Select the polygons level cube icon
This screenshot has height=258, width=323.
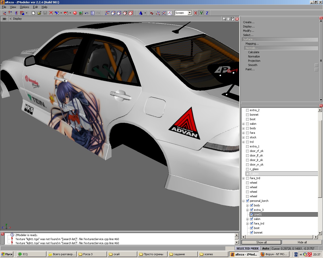point(119,13)
